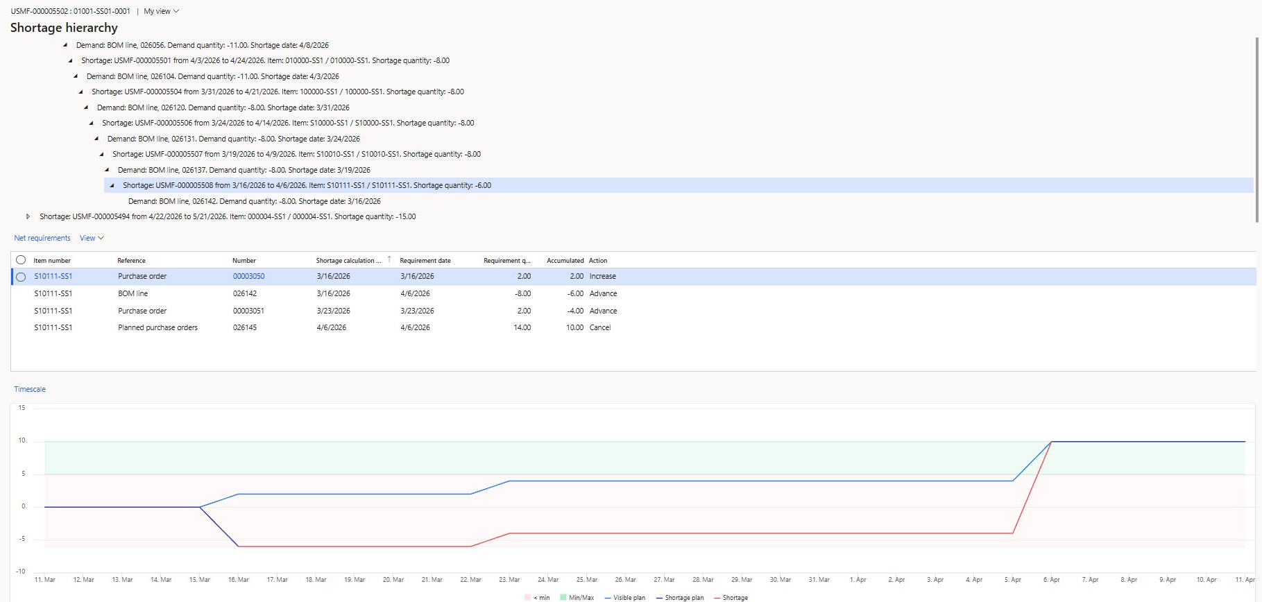The height and width of the screenshot is (602, 1262).
Task: Toggle the select-all circle in grid header
Action: 21,260
